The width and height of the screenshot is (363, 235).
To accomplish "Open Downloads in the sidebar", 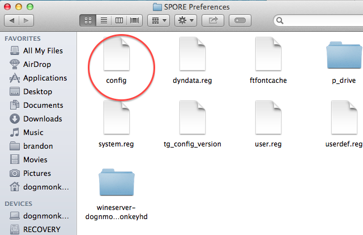I will pyautogui.click(x=42, y=119).
